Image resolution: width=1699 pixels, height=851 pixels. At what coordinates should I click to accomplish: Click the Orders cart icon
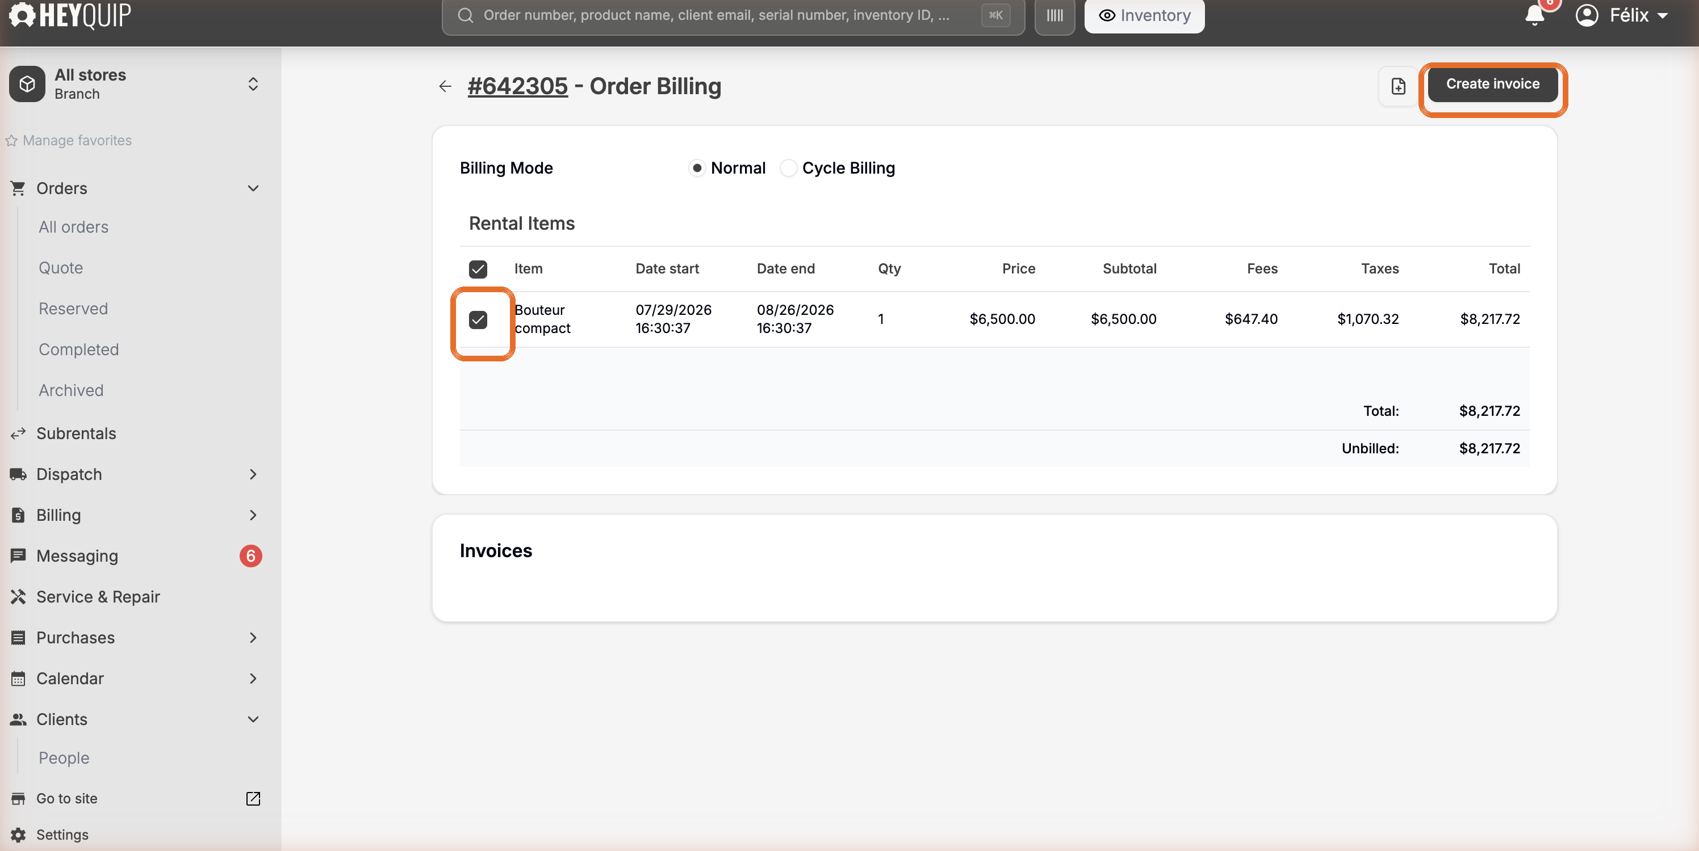pyautogui.click(x=18, y=188)
